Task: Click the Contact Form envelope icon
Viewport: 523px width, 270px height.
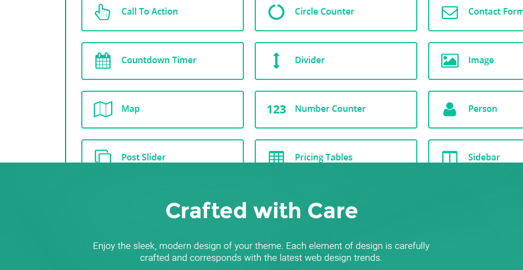Action: coord(450,12)
